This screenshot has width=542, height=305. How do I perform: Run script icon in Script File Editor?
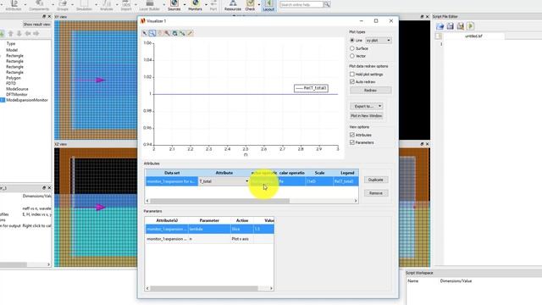point(470,26)
